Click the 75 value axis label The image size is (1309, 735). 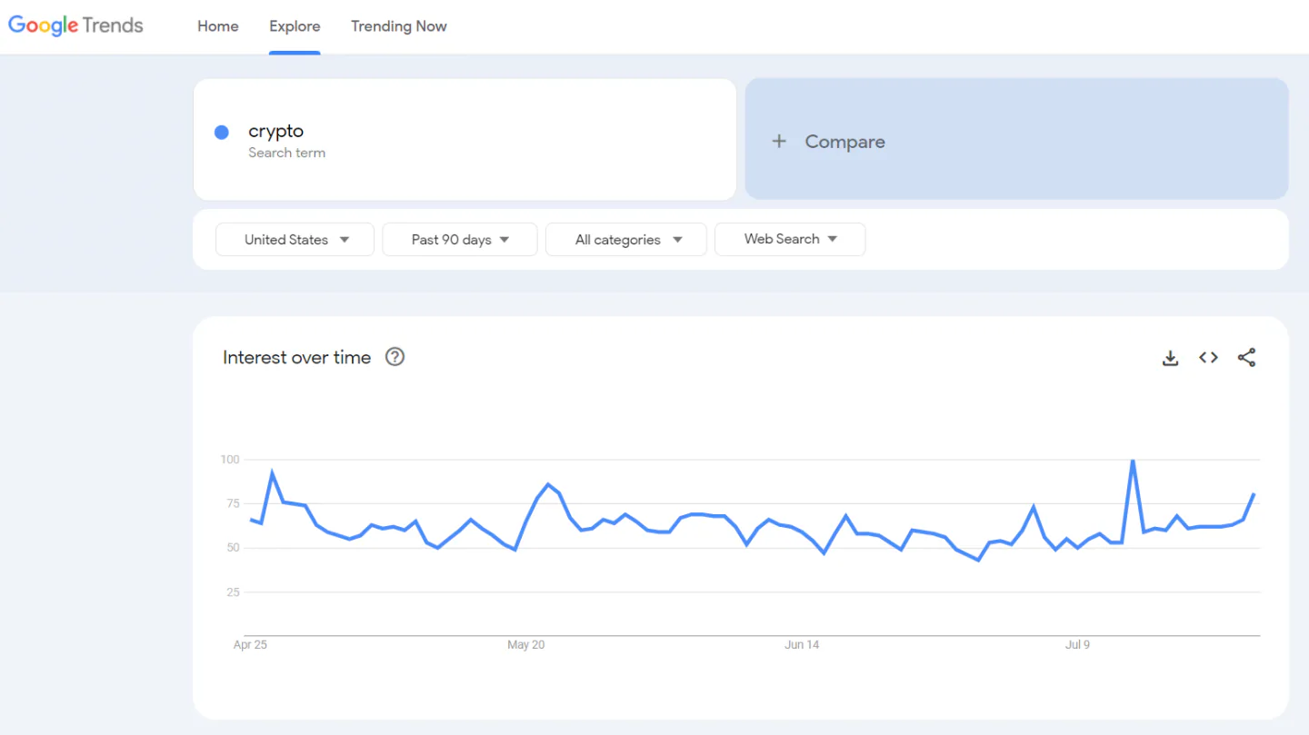[x=232, y=504]
